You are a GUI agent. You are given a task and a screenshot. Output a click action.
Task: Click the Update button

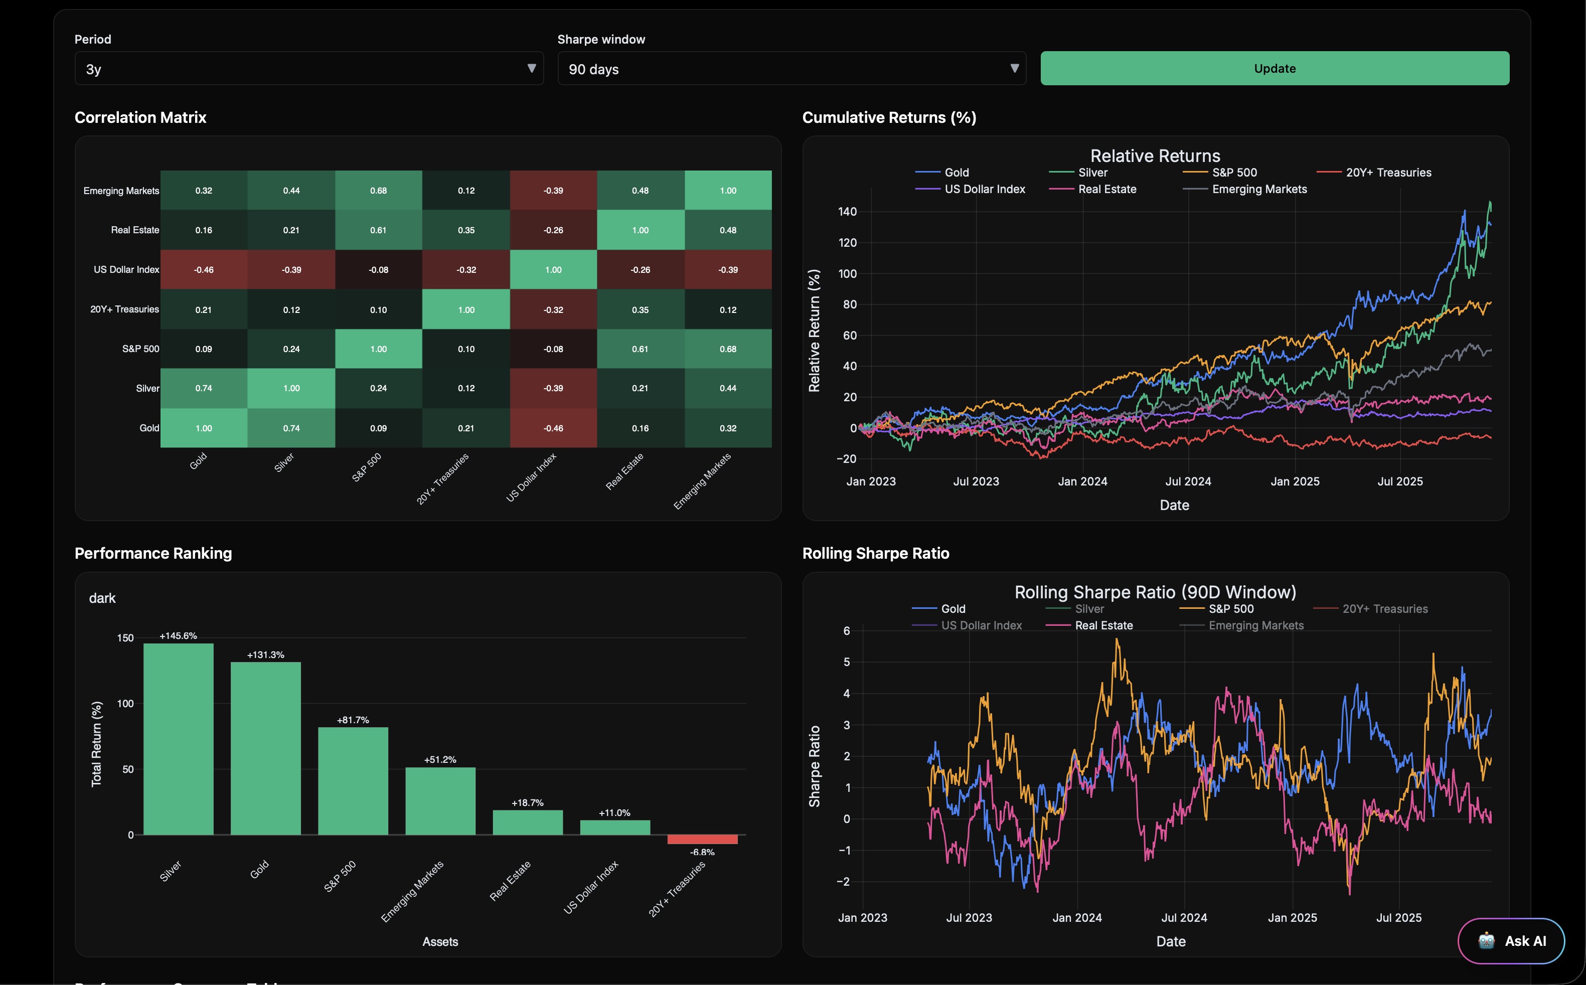[1274, 68]
